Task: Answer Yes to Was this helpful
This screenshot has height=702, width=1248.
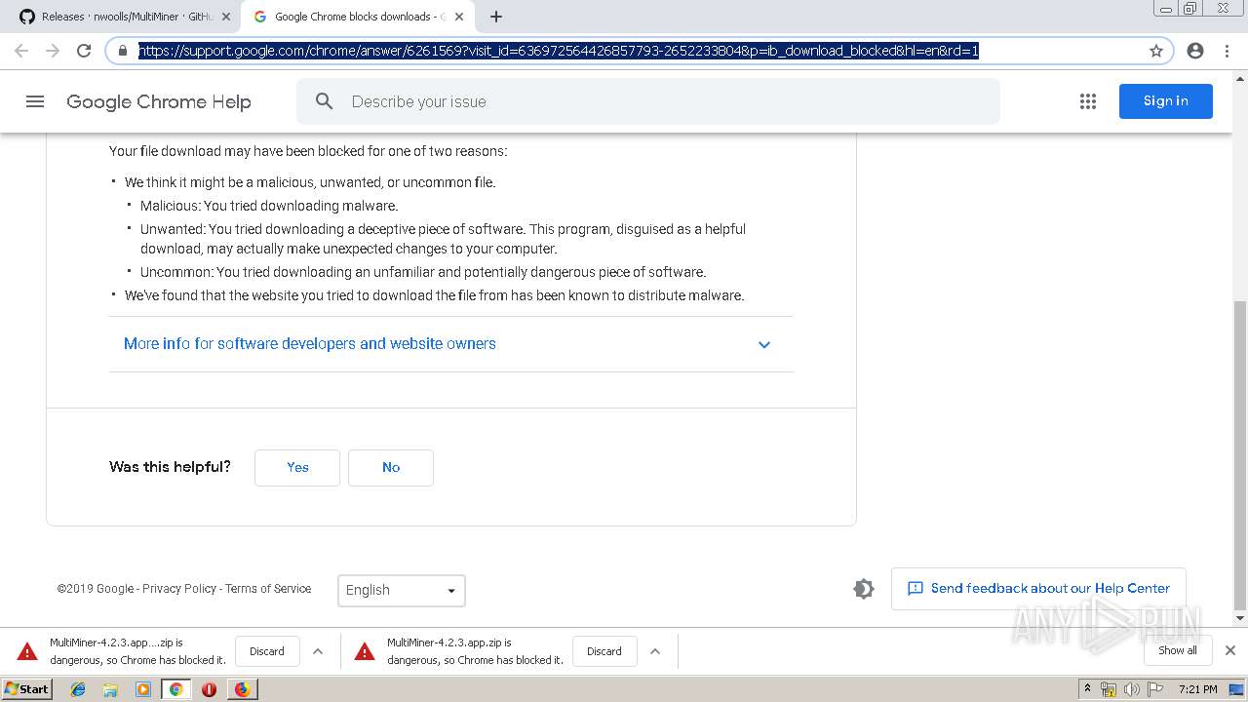Action: pyautogui.click(x=297, y=467)
